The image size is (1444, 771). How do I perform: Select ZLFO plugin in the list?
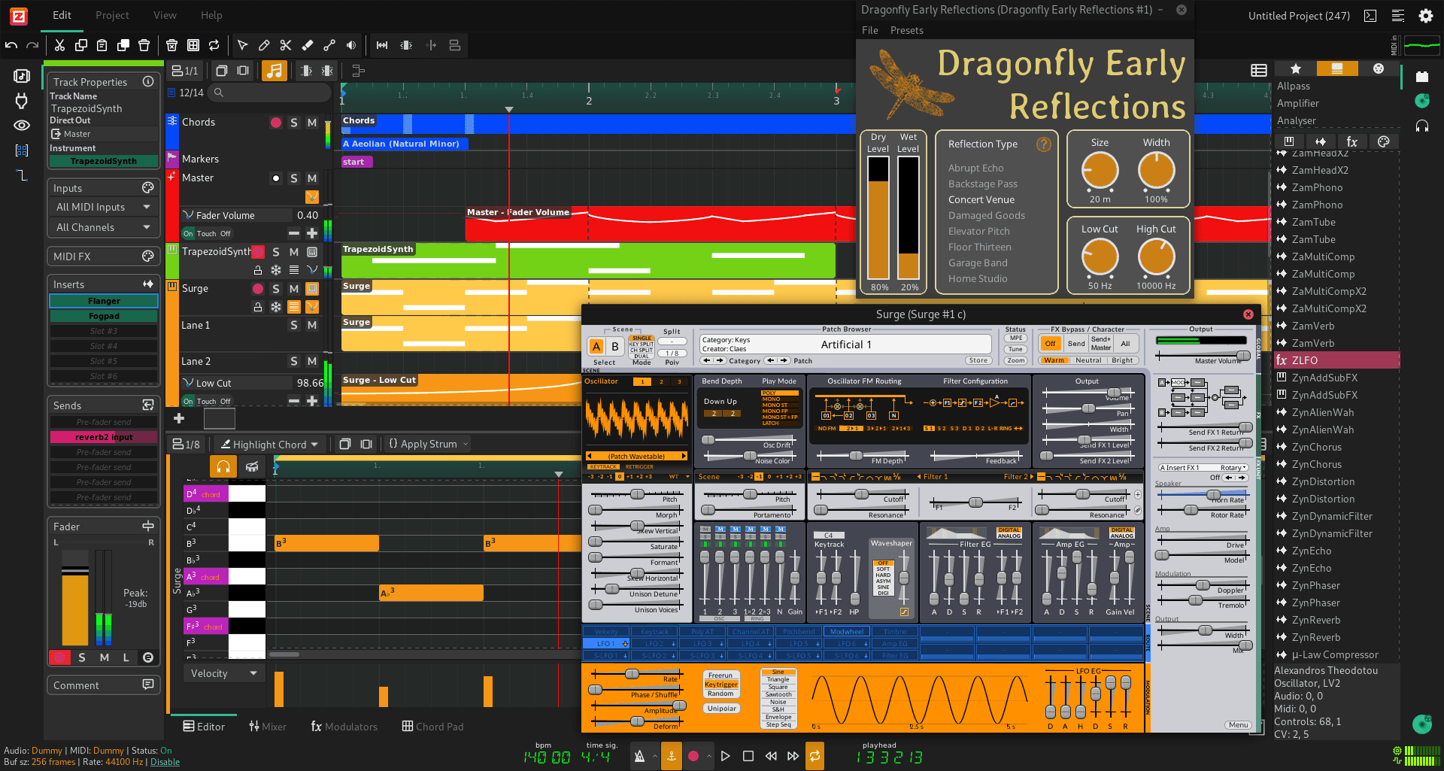1305,360
